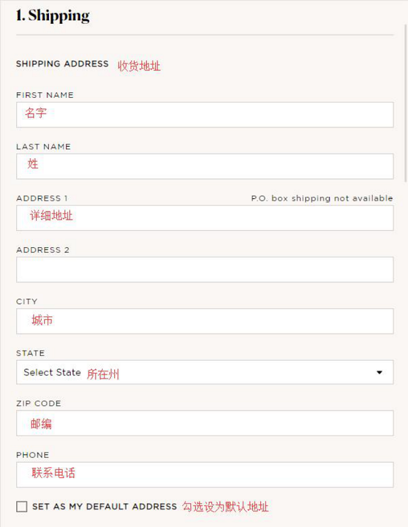
Task: Click the First Name field label
Action: pos(45,95)
